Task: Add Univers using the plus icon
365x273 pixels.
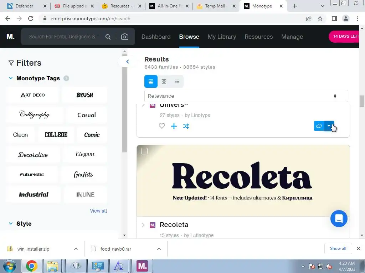Action: (x=174, y=126)
